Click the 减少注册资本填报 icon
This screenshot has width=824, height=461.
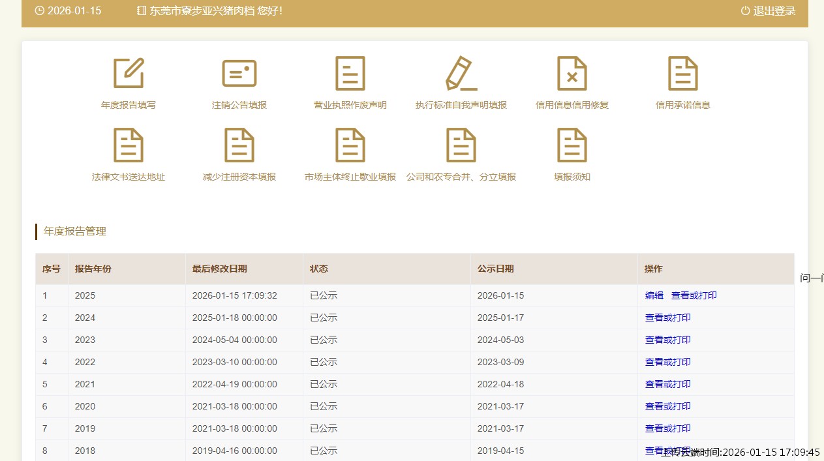[239, 145]
